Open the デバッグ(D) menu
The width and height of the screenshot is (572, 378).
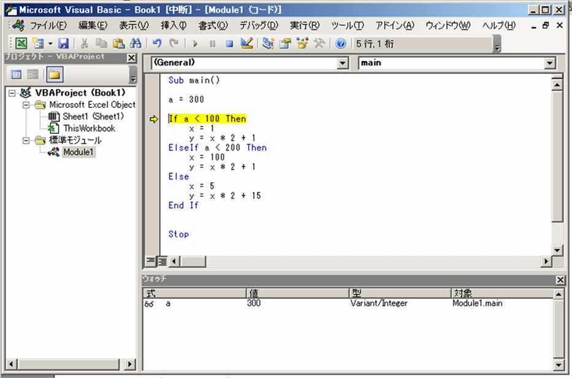pos(259,26)
